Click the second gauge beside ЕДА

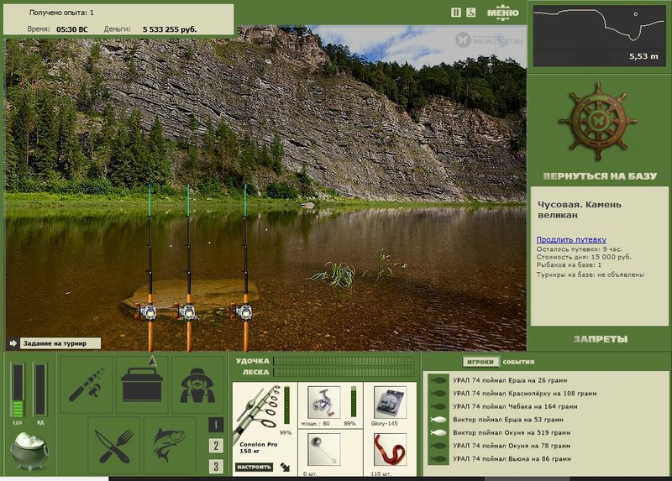tap(39, 390)
